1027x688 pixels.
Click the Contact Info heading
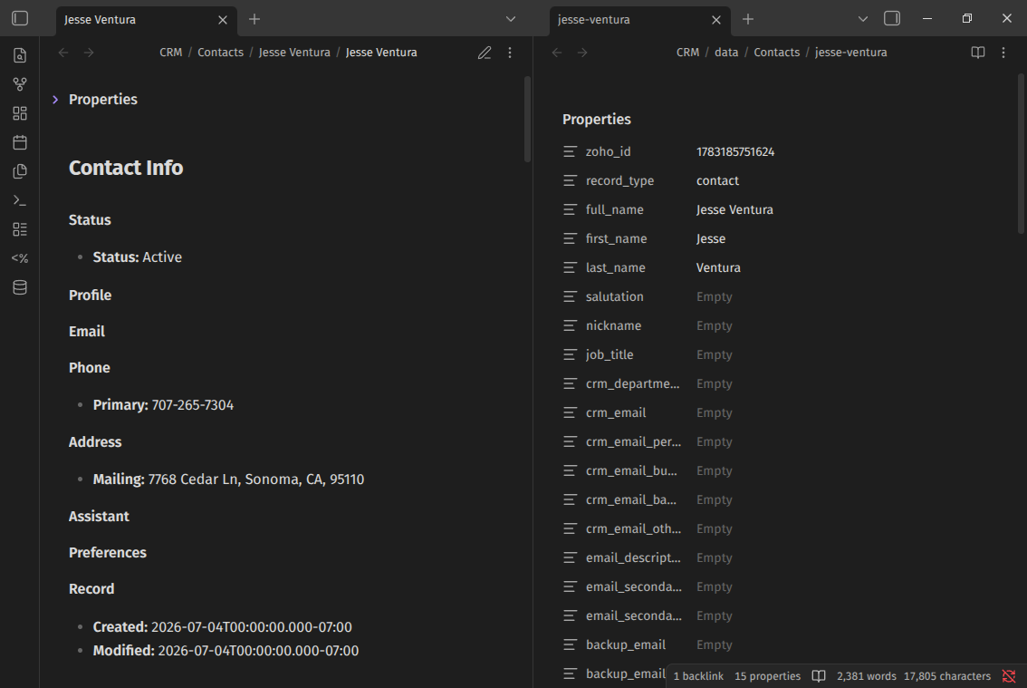(x=126, y=168)
